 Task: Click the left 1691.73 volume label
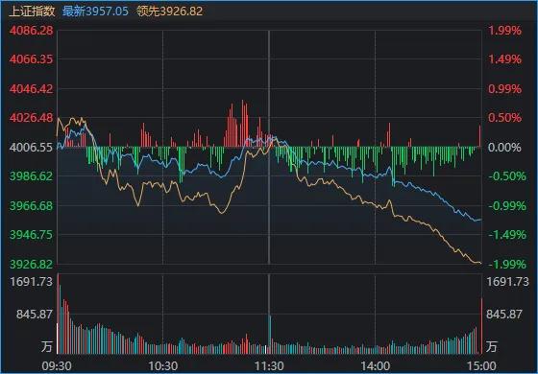[32, 282]
